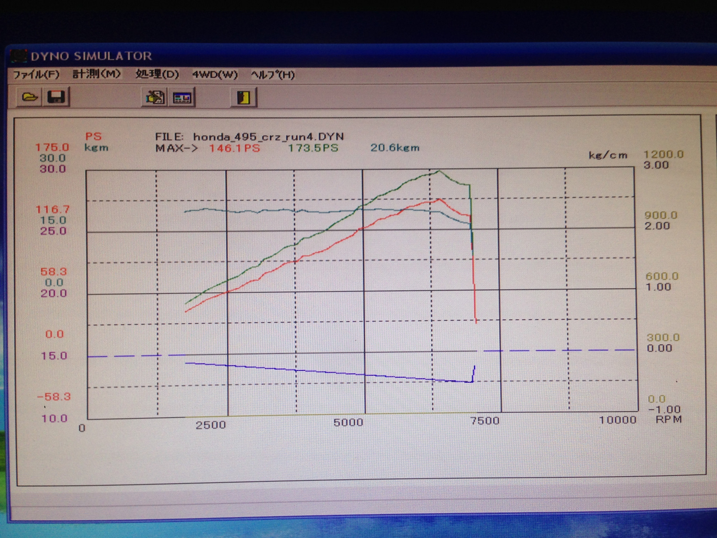Click the 175.0 left axis value
This screenshot has width=717, height=538.
[x=52, y=147]
